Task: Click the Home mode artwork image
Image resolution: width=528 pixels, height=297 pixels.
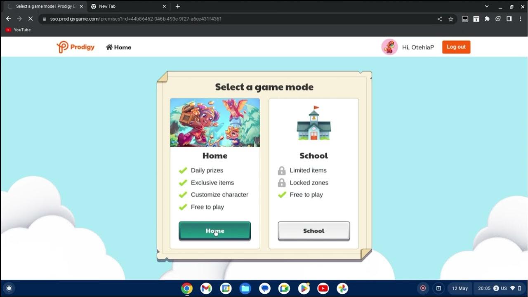Action: [x=215, y=123]
